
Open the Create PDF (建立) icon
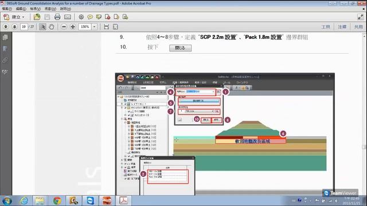pos(6,17)
